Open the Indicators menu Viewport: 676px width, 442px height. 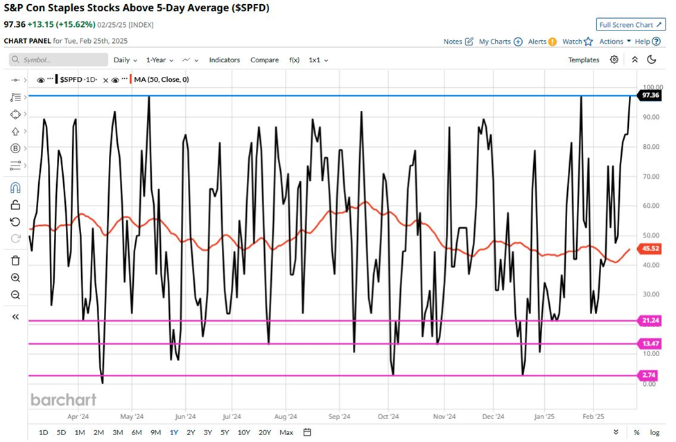225,60
